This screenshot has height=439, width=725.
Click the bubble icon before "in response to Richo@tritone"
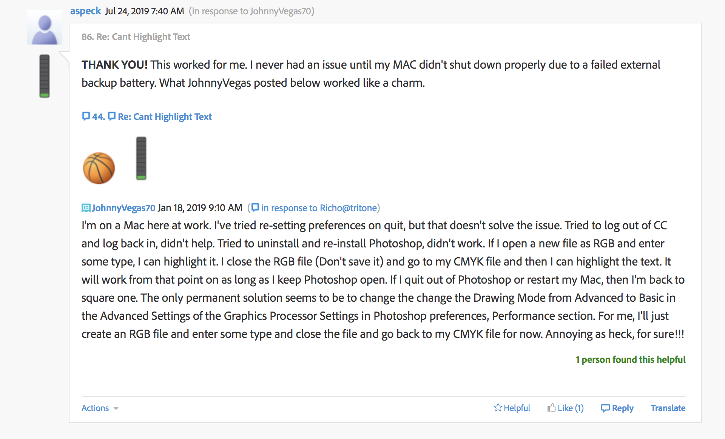255,207
